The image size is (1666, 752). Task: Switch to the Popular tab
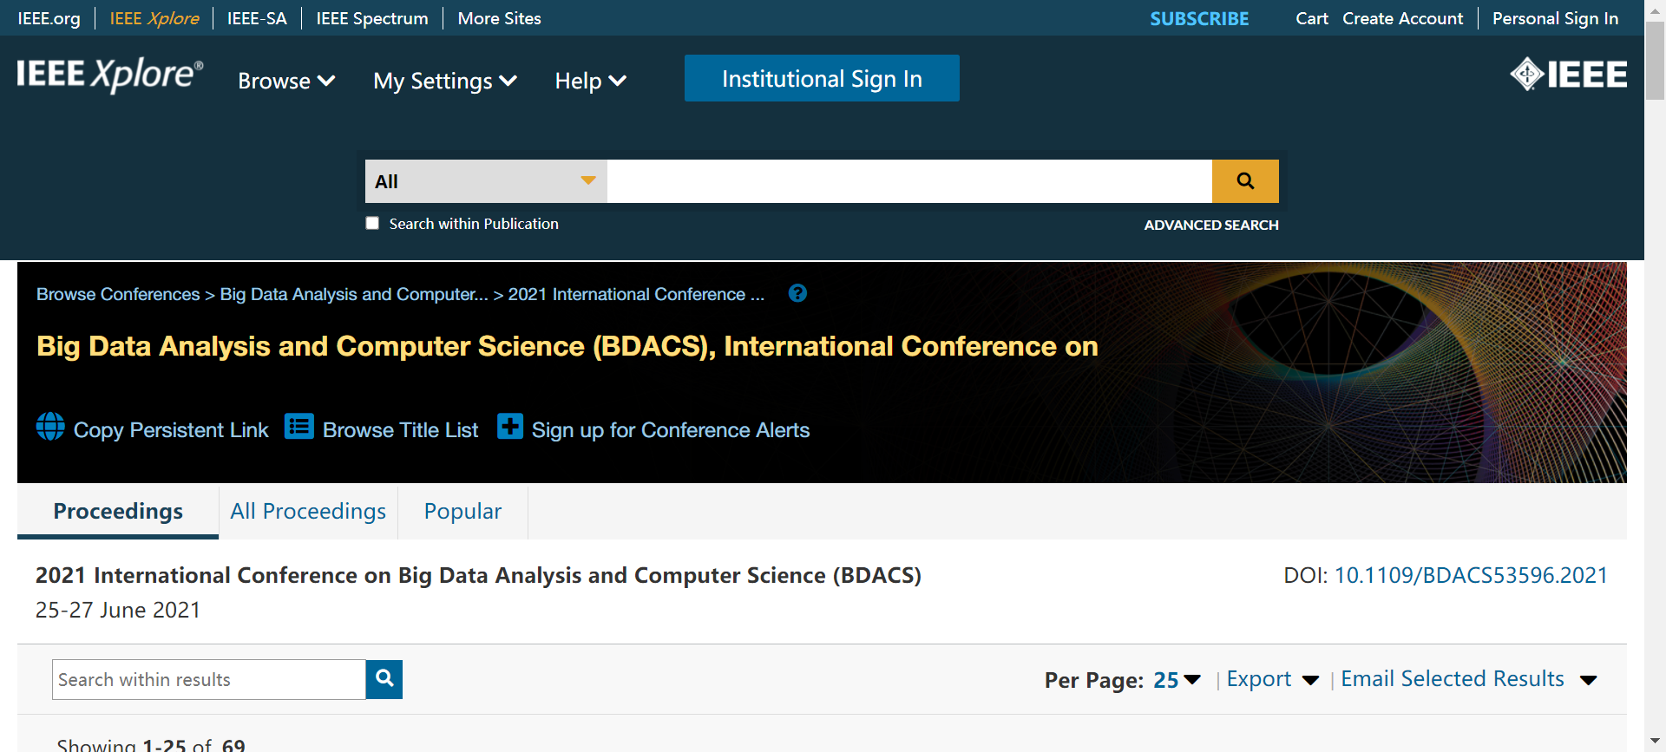tap(462, 512)
